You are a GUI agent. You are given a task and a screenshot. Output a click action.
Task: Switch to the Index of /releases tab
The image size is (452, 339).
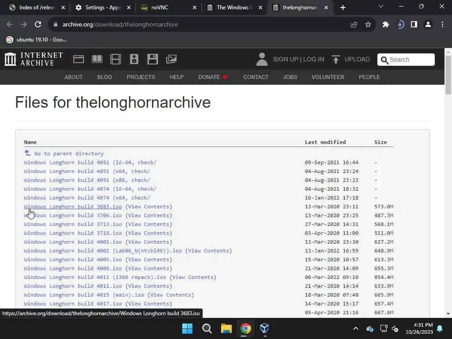point(36,8)
